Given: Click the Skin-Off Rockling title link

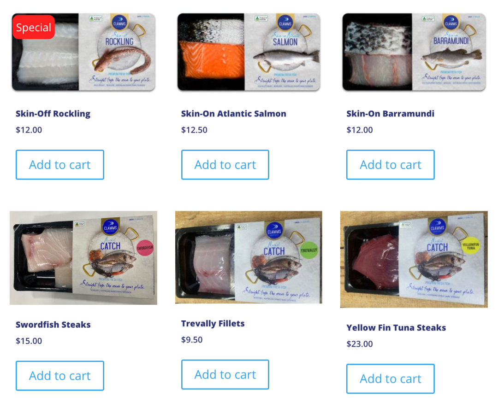Looking at the screenshot, I should coord(53,113).
